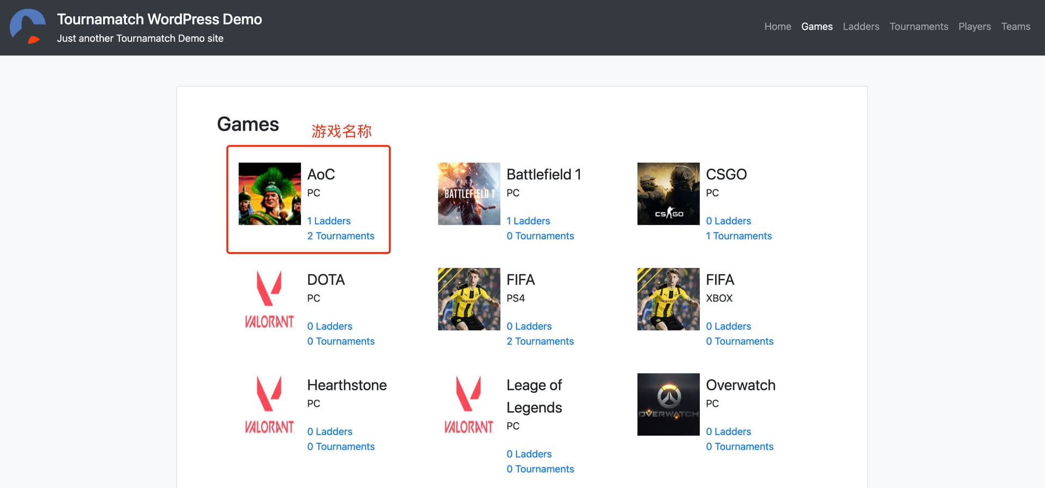Click the PC platform label under CSGO
This screenshot has width=1045, height=488.
712,193
